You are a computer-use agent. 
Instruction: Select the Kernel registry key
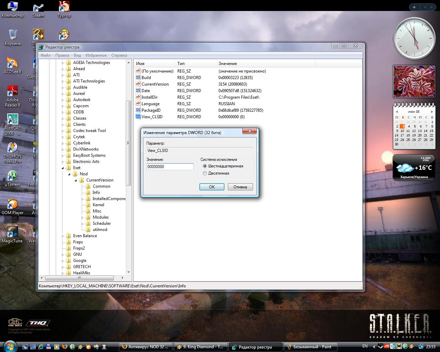point(98,205)
